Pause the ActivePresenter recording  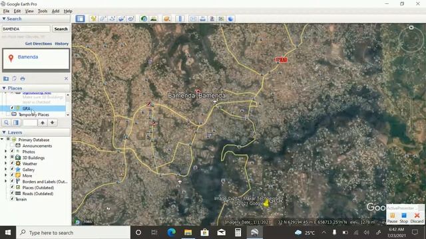(392, 218)
